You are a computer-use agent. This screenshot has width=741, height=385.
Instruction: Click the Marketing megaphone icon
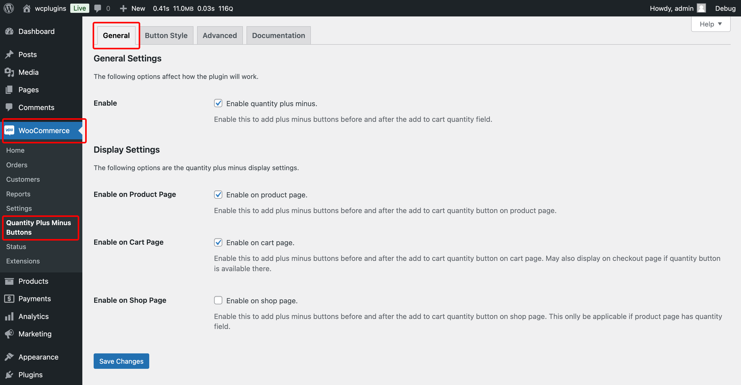click(x=9, y=334)
